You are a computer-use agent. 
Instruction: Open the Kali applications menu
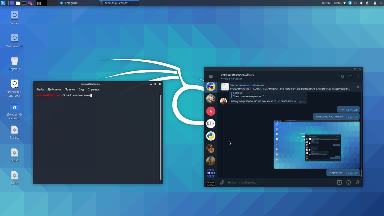pyautogui.click(x=3, y=3)
